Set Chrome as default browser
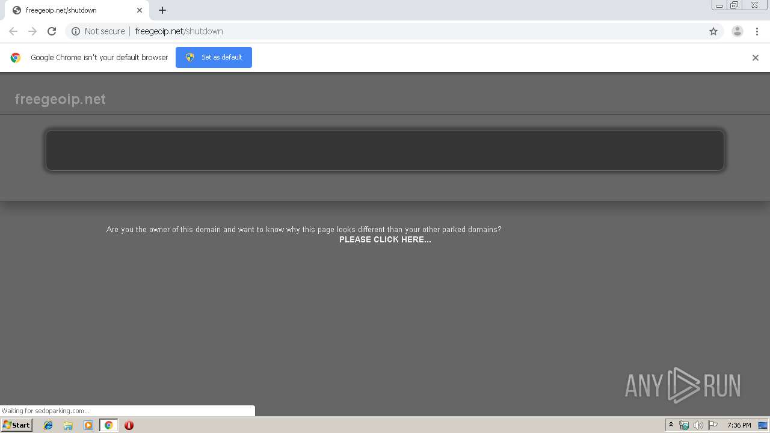 tap(214, 57)
